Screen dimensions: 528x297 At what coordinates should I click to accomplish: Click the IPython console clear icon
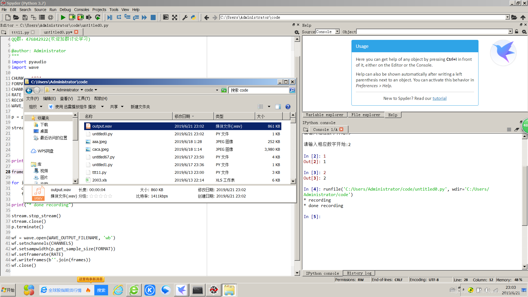coord(518,130)
